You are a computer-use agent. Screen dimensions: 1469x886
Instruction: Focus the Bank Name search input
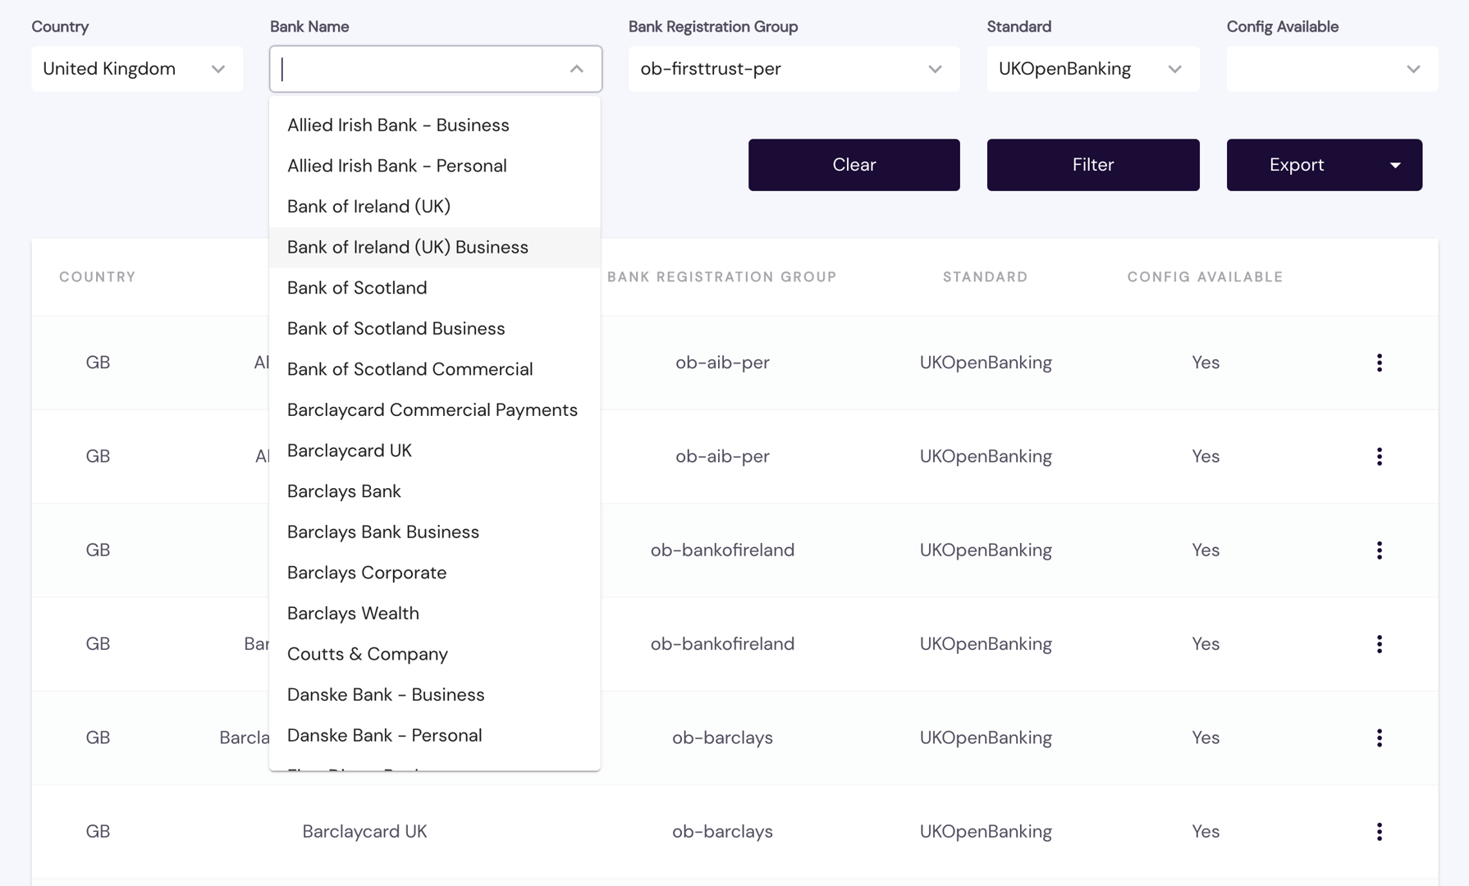tap(419, 69)
